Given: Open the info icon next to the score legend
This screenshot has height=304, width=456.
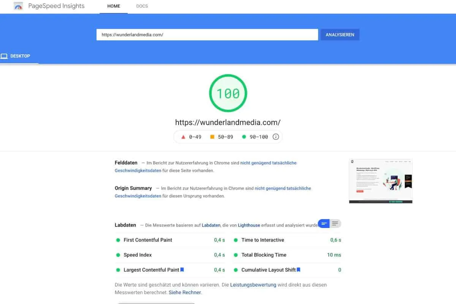Looking at the screenshot, I should 276,136.
